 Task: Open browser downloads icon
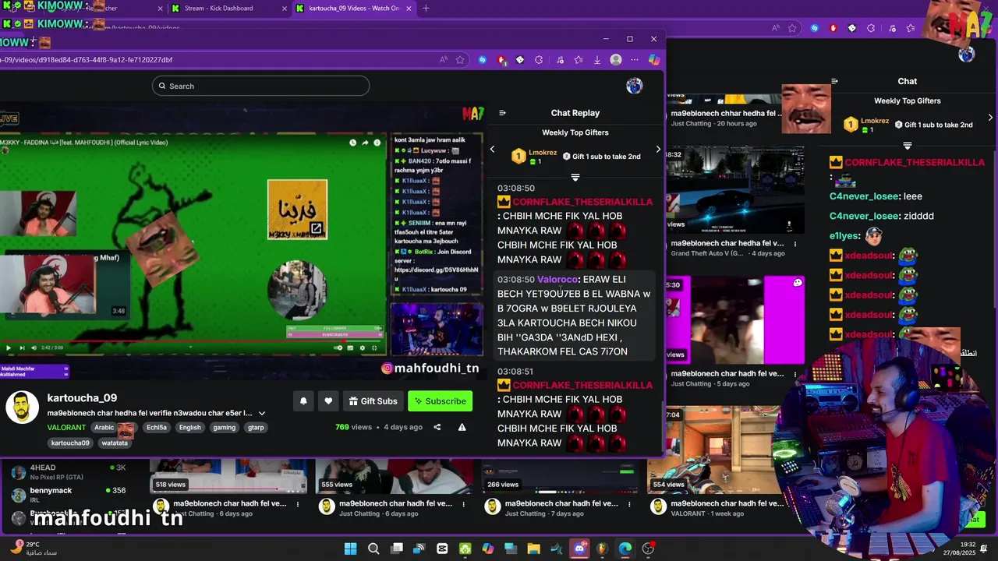[x=596, y=60]
